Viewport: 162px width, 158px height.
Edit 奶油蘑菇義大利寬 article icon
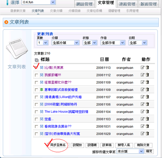coord(143,134)
